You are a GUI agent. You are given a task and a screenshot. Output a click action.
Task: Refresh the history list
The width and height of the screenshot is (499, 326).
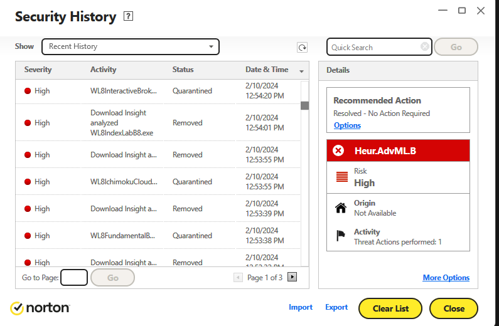point(302,48)
